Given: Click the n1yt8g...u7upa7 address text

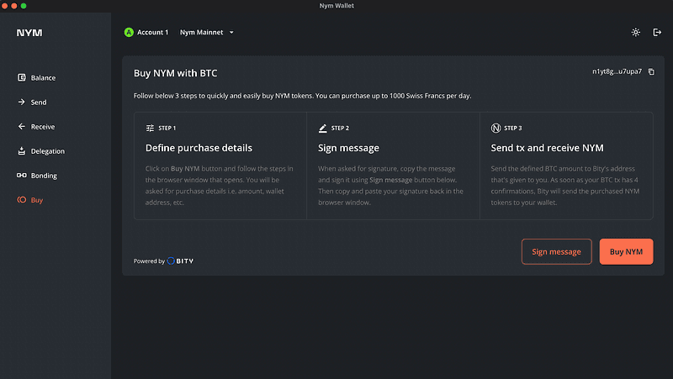Looking at the screenshot, I should click(617, 71).
